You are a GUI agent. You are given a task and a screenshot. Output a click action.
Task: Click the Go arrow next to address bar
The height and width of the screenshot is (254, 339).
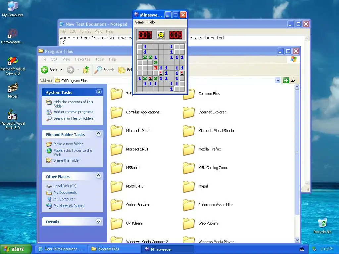286,80
